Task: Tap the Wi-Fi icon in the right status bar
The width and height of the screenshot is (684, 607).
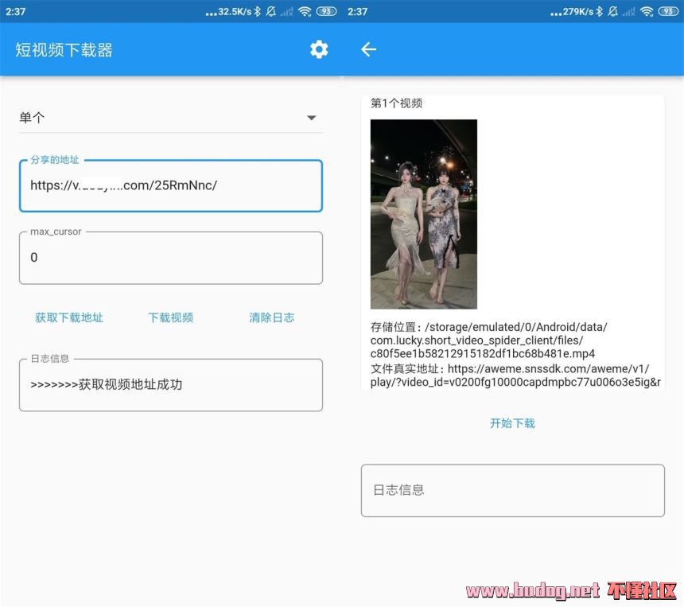Action: [647, 11]
